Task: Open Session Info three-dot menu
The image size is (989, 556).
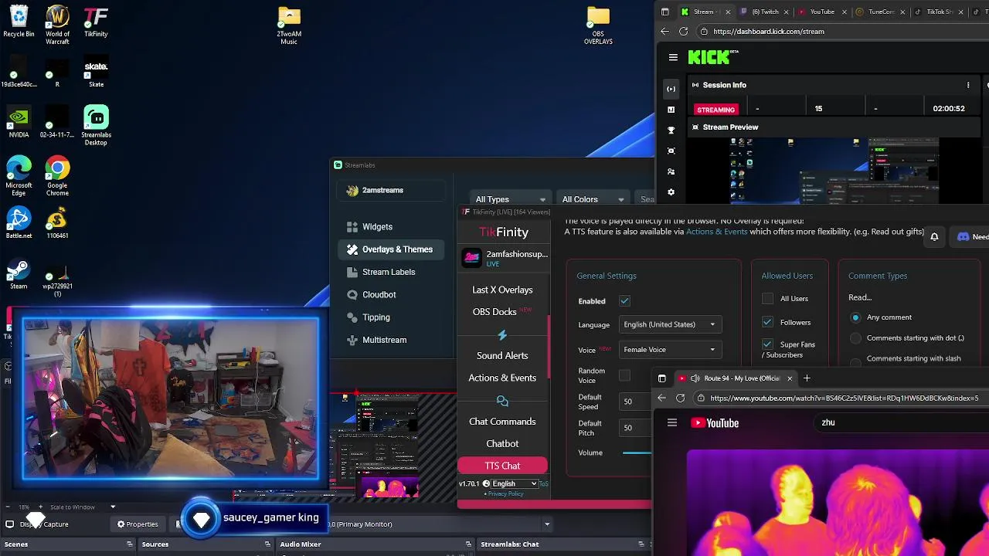Action: coord(968,85)
